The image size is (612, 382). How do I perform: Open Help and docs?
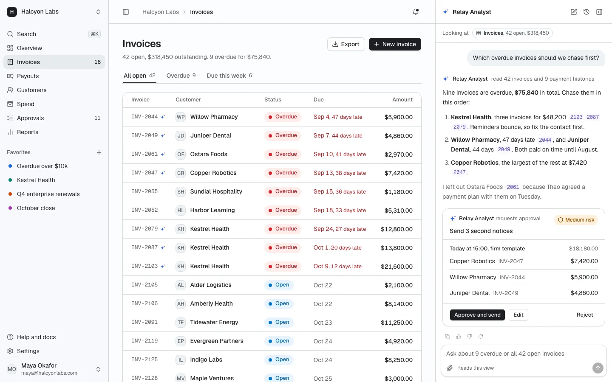click(x=54, y=337)
